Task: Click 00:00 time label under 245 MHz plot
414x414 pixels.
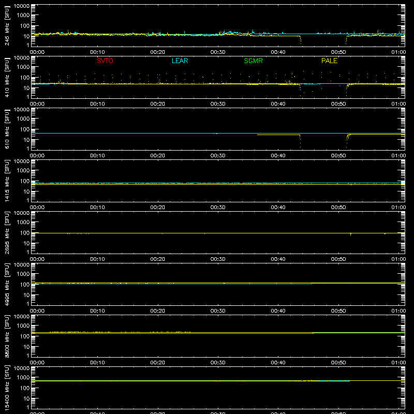Action: click(37, 52)
